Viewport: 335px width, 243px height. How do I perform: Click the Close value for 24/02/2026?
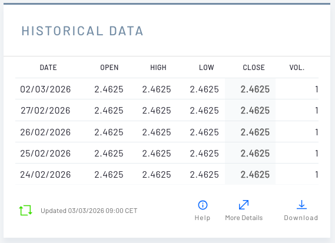tap(255, 175)
